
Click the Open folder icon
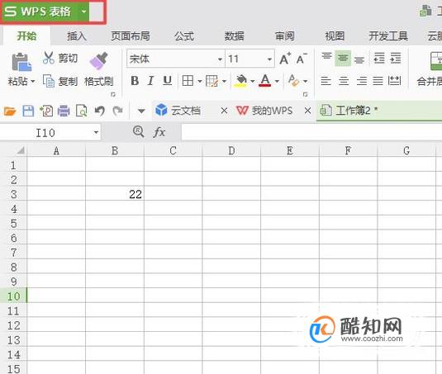coord(10,111)
